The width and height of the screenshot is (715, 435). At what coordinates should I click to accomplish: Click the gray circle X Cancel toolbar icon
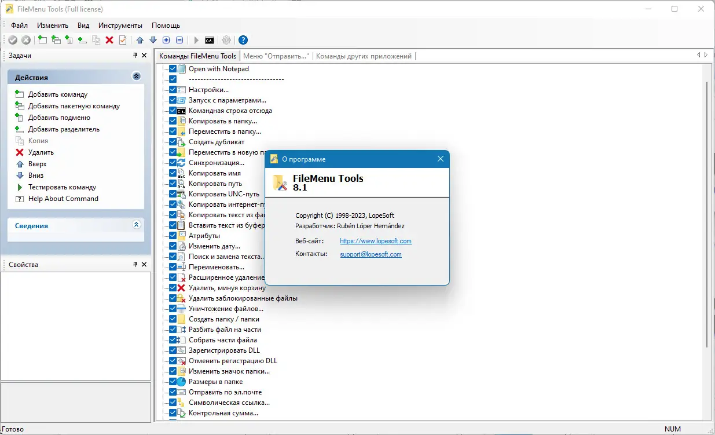coord(26,40)
